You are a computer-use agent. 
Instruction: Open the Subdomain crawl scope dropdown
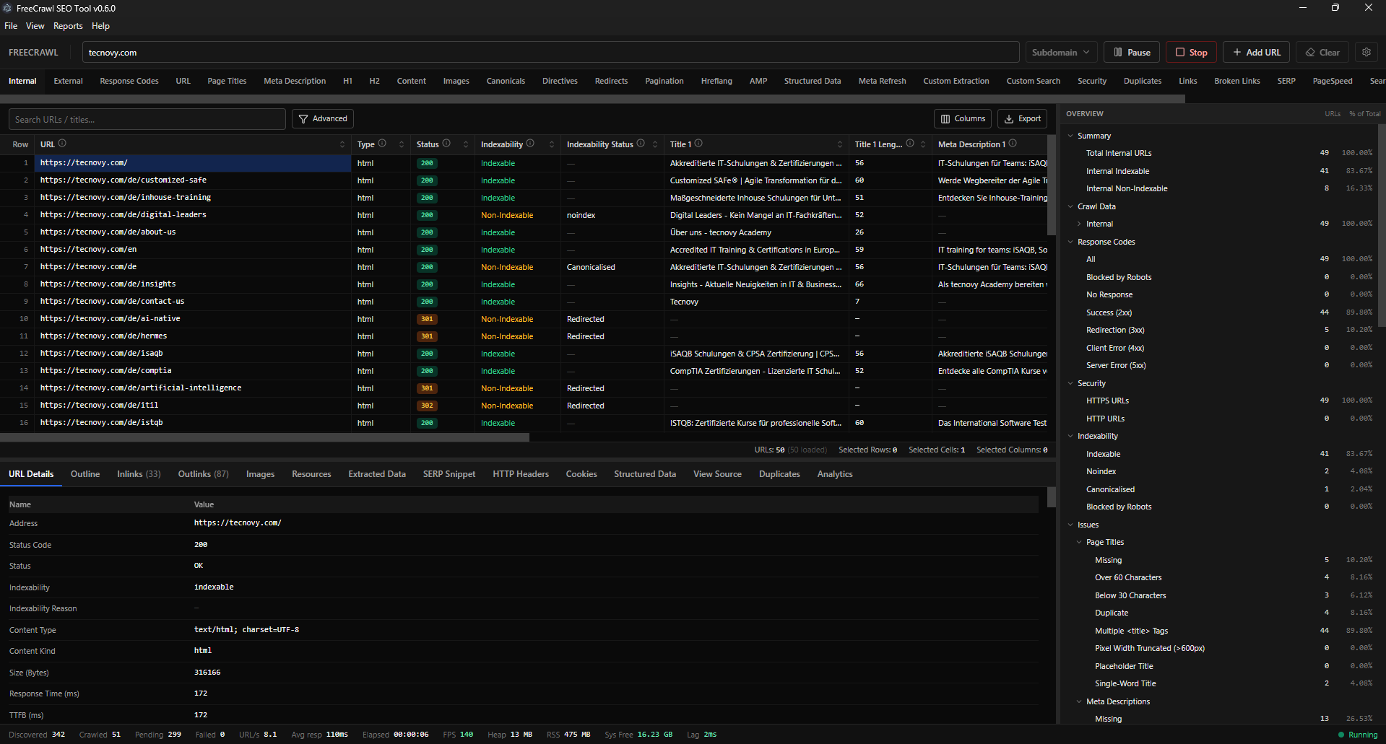1060,53
